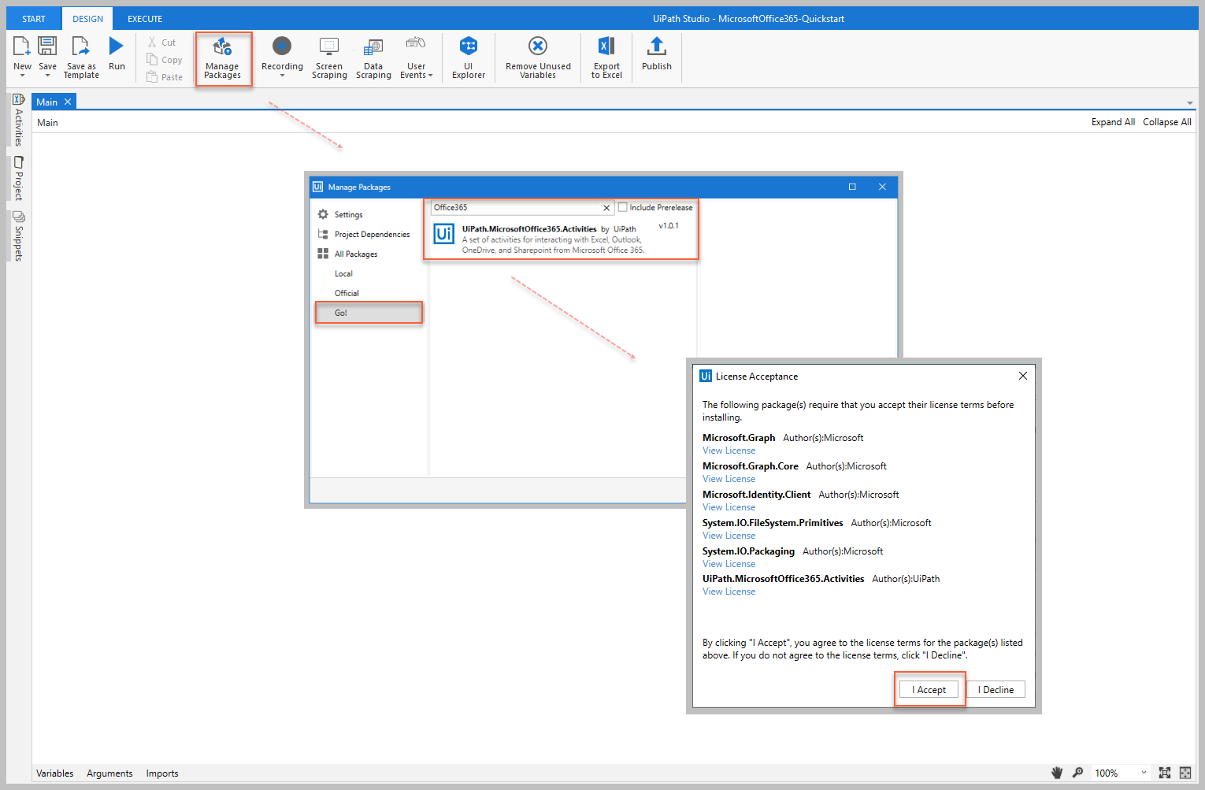
Task: Click Save as Template icon
Action: click(x=81, y=46)
